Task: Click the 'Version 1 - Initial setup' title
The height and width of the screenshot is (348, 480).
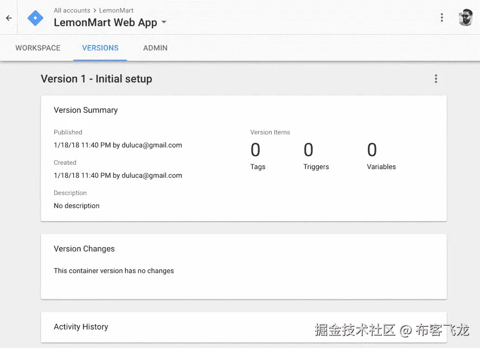Action: click(97, 79)
